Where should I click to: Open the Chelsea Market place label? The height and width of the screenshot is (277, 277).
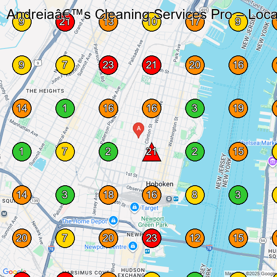coord(258,143)
